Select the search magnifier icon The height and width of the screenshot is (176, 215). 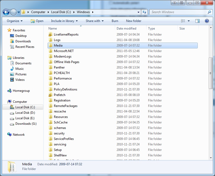pyautogui.click(x=209, y=12)
